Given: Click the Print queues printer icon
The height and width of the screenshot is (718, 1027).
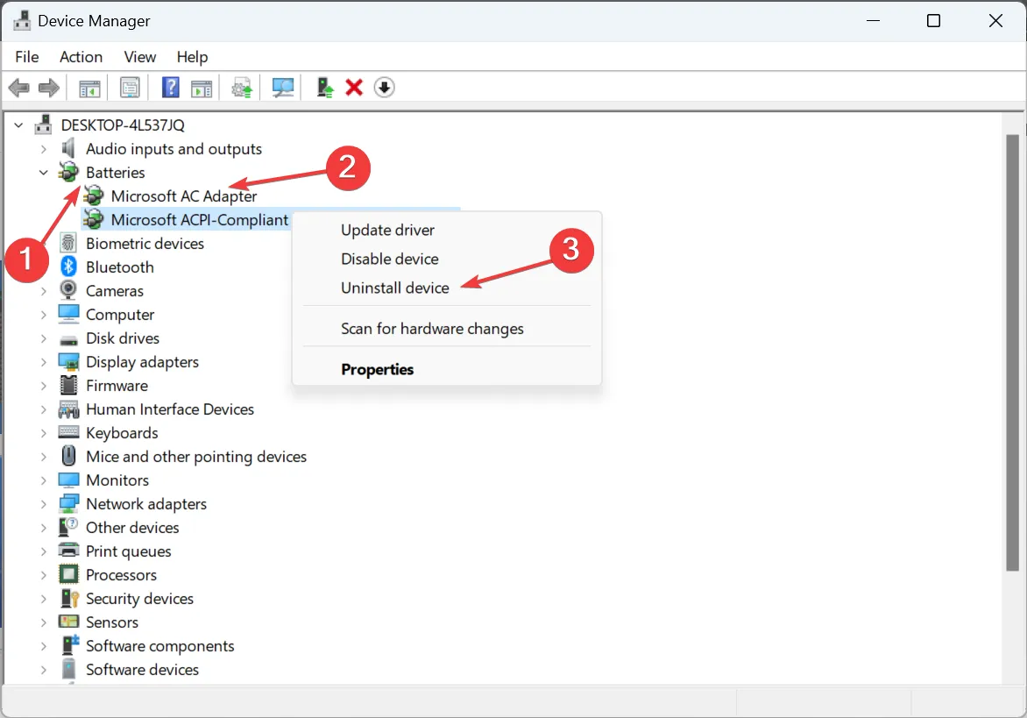Looking at the screenshot, I should (x=68, y=551).
